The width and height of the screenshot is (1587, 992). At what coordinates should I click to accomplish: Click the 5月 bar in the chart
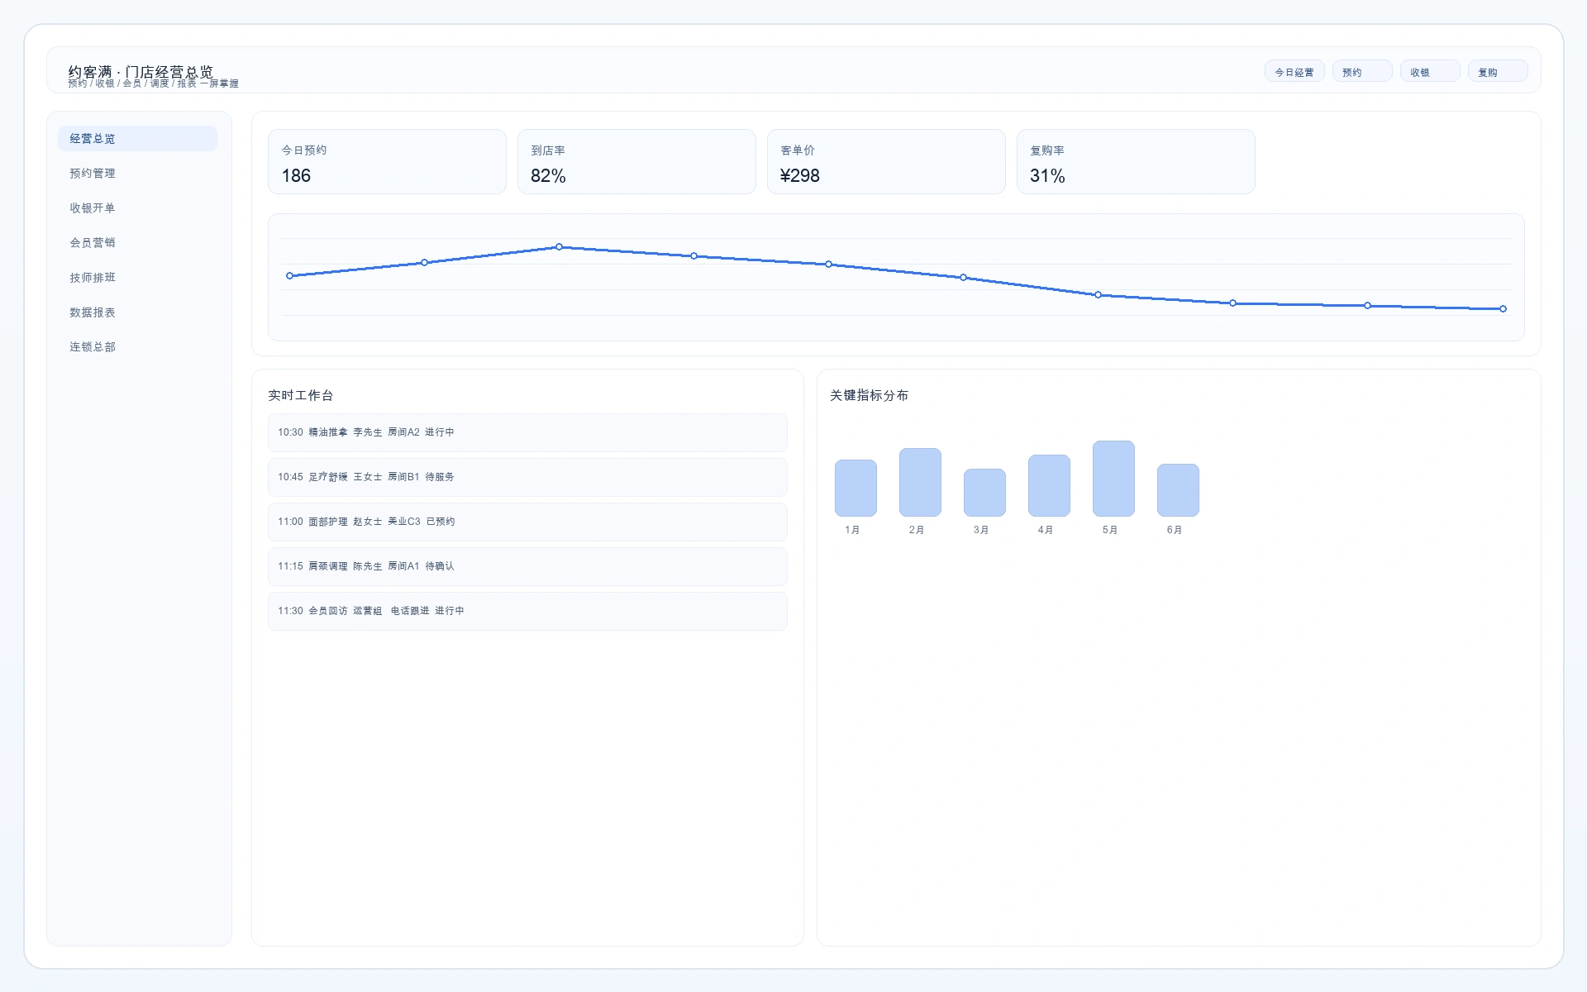[x=1113, y=479]
